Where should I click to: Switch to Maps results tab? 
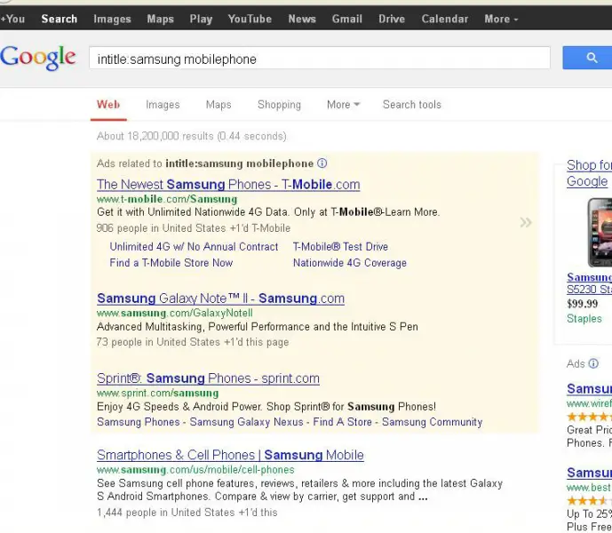(x=219, y=105)
